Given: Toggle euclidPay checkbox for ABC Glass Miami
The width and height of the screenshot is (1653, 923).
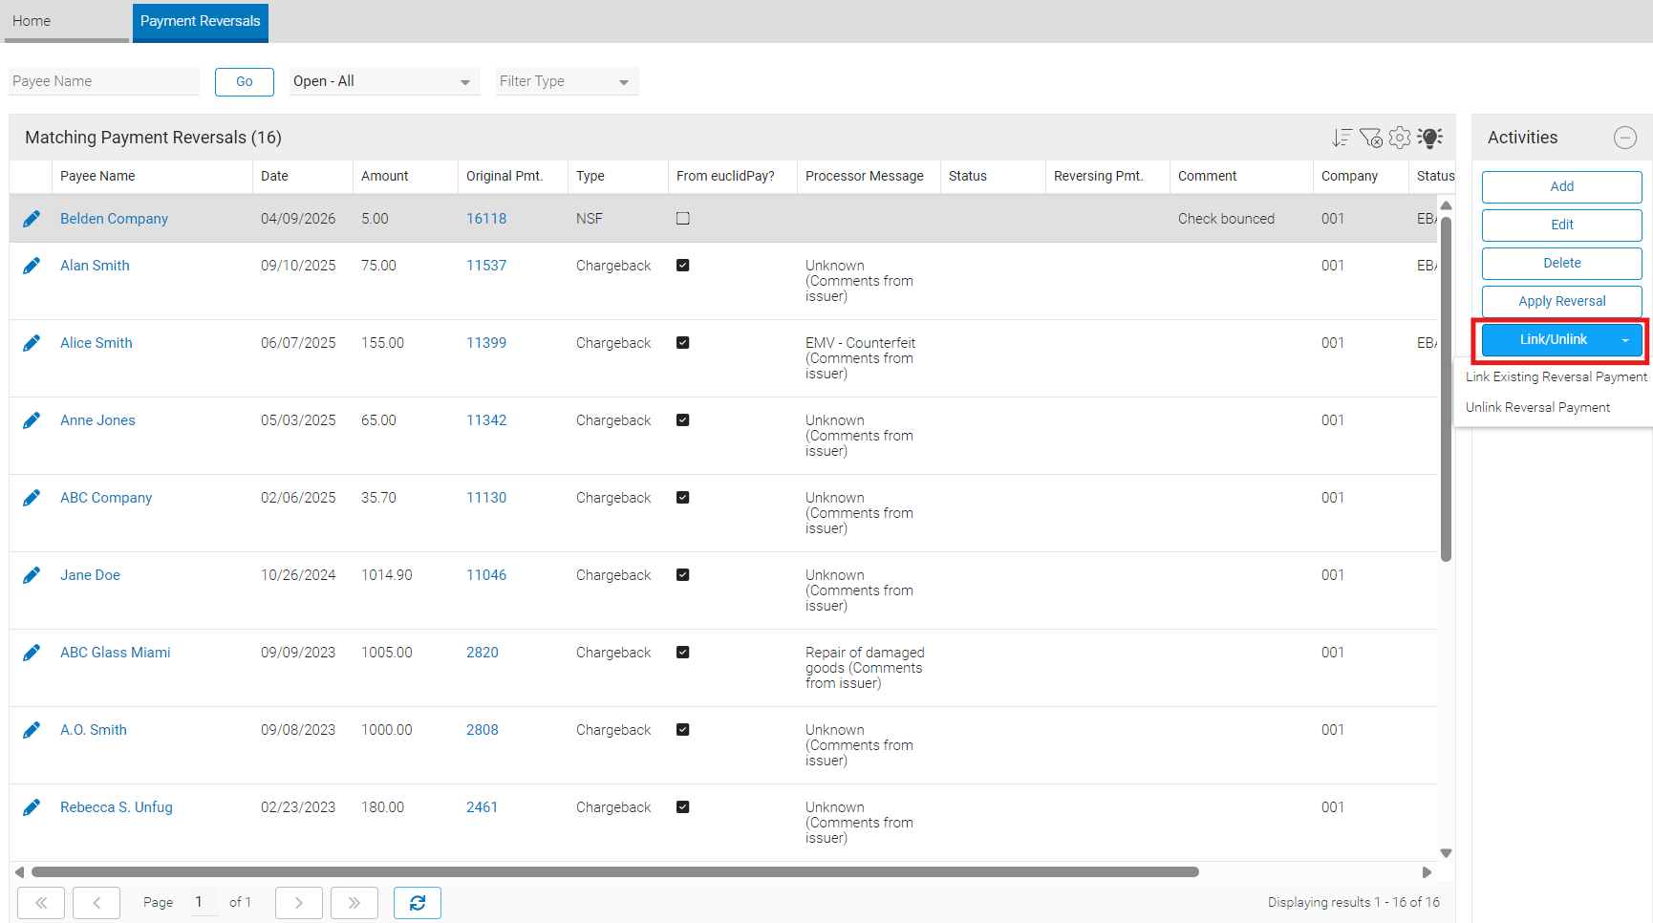Looking at the screenshot, I should pos(683,653).
